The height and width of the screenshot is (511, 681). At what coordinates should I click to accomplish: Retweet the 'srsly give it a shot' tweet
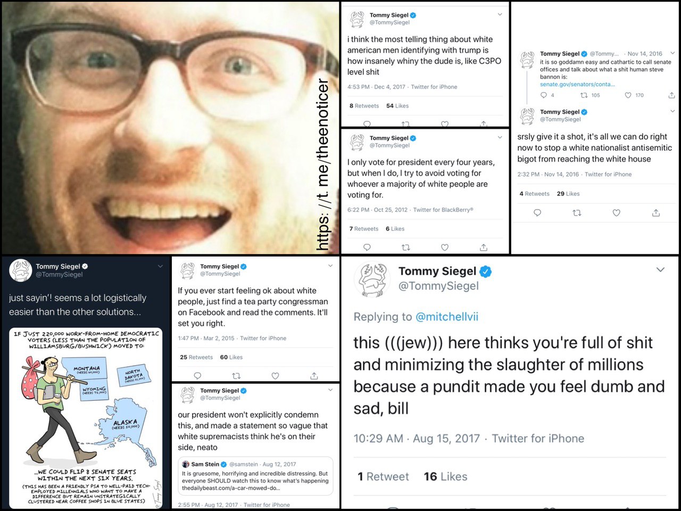click(577, 212)
